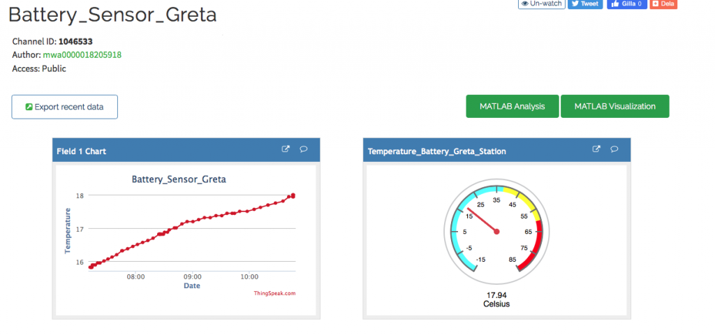The image size is (715, 335).
Task: Click the Facebook Gilla like button
Action: pyautogui.click(x=626, y=3)
